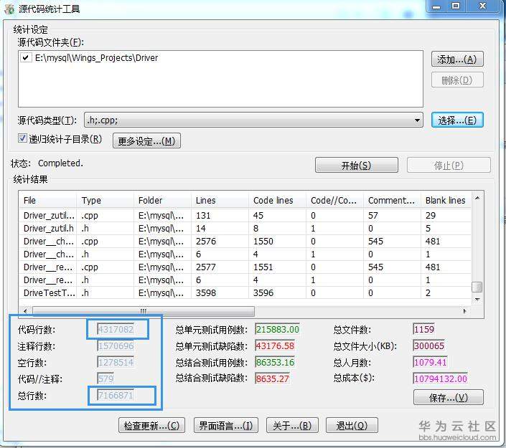506x448 pixels.
Task: Click the field showing 8635.27
Action: click(272, 378)
